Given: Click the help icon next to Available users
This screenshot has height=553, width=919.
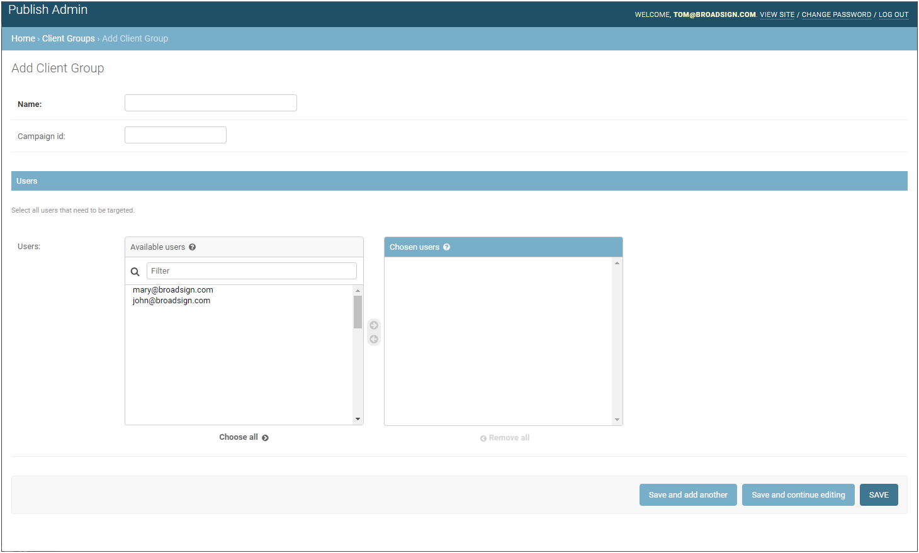Looking at the screenshot, I should coord(193,247).
